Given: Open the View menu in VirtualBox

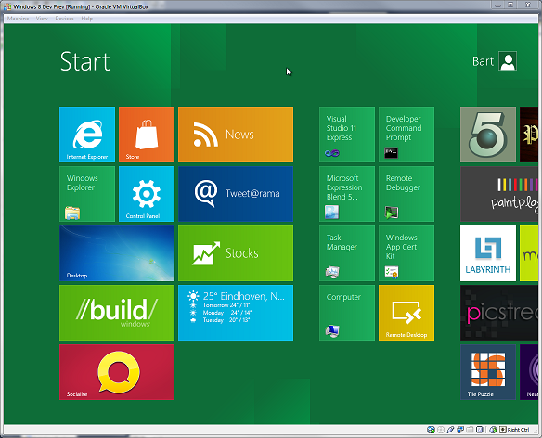Looking at the screenshot, I should click(x=42, y=19).
